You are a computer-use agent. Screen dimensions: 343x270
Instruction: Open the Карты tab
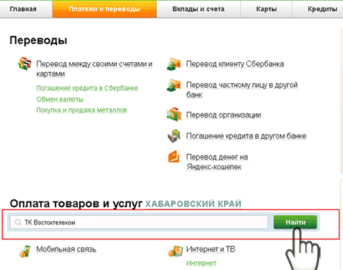tap(266, 9)
